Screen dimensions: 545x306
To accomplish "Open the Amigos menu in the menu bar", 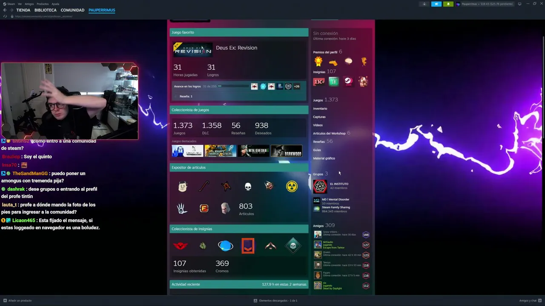I will (x=29, y=4).
